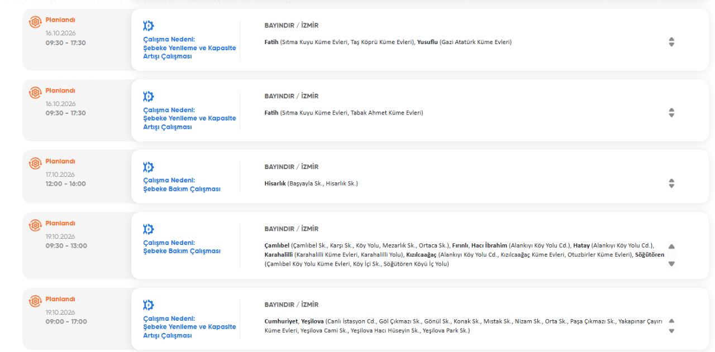Click the up arrow on the Çamlıbel address list
Image resolution: width=715 pixels, height=352 pixels.
point(671,247)
